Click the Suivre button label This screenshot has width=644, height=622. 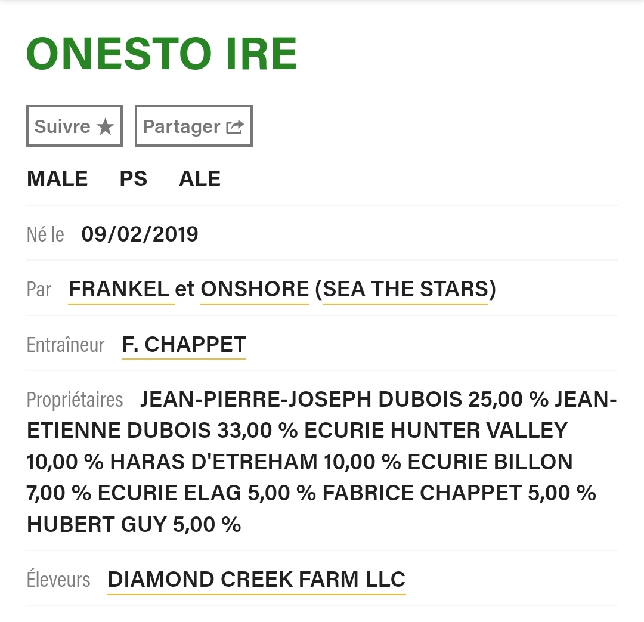(x=63, y=126)
